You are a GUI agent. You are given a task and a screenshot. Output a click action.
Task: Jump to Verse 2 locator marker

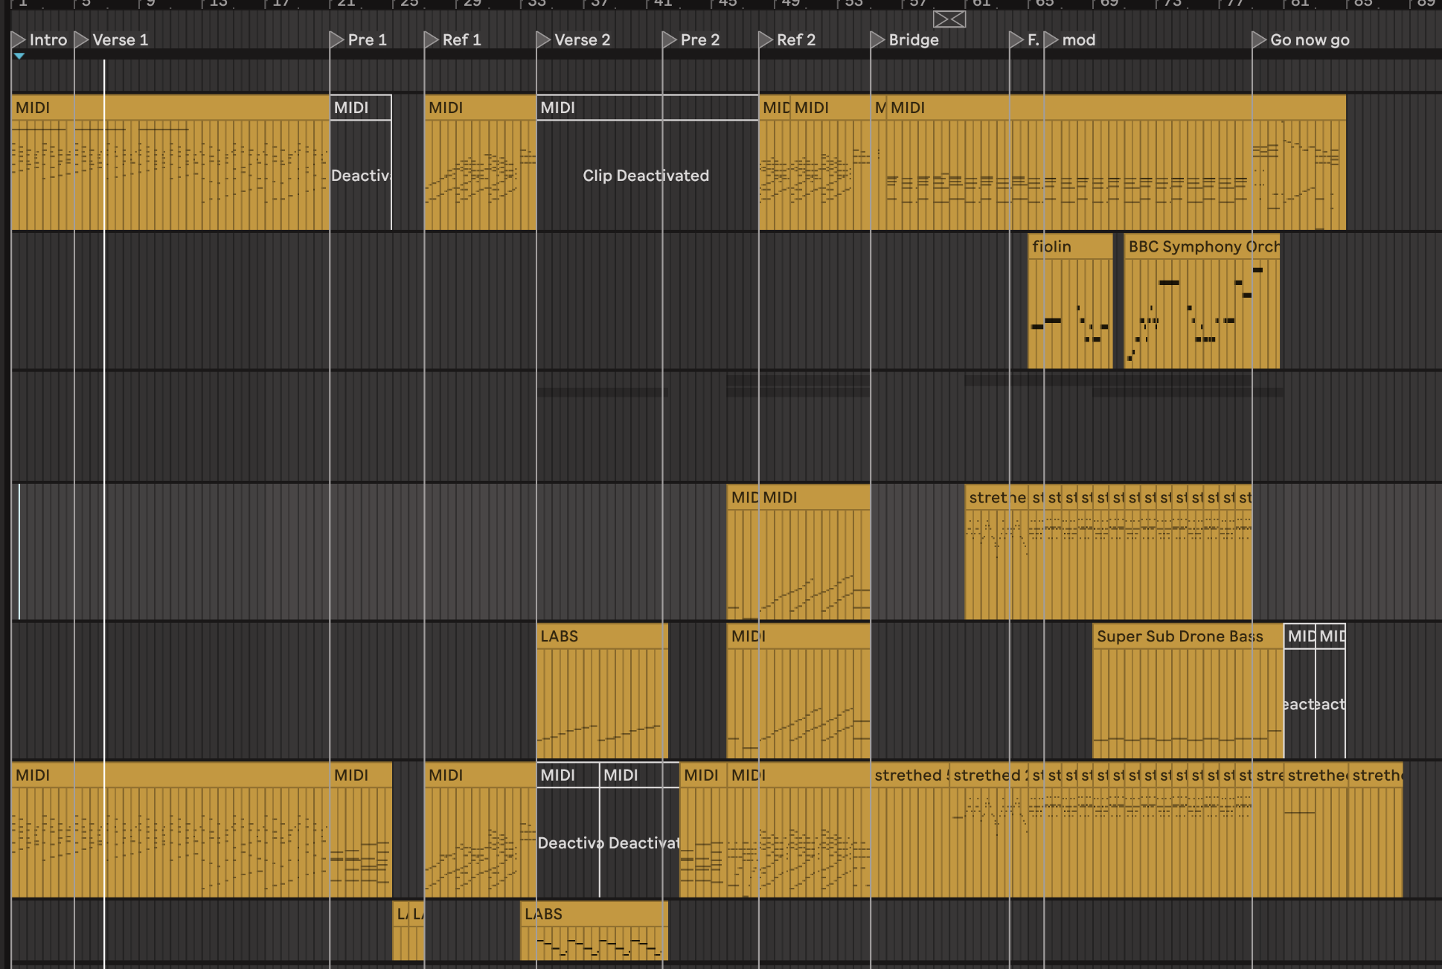pyautogui.click(x=544, y=39)
